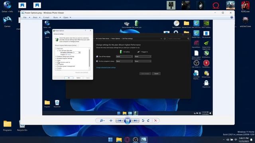Open the taskbar clock and date

click(243, 140)
